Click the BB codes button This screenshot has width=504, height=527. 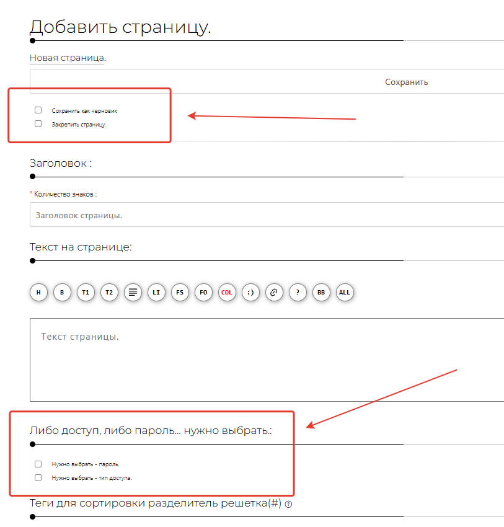pos(321,292)
